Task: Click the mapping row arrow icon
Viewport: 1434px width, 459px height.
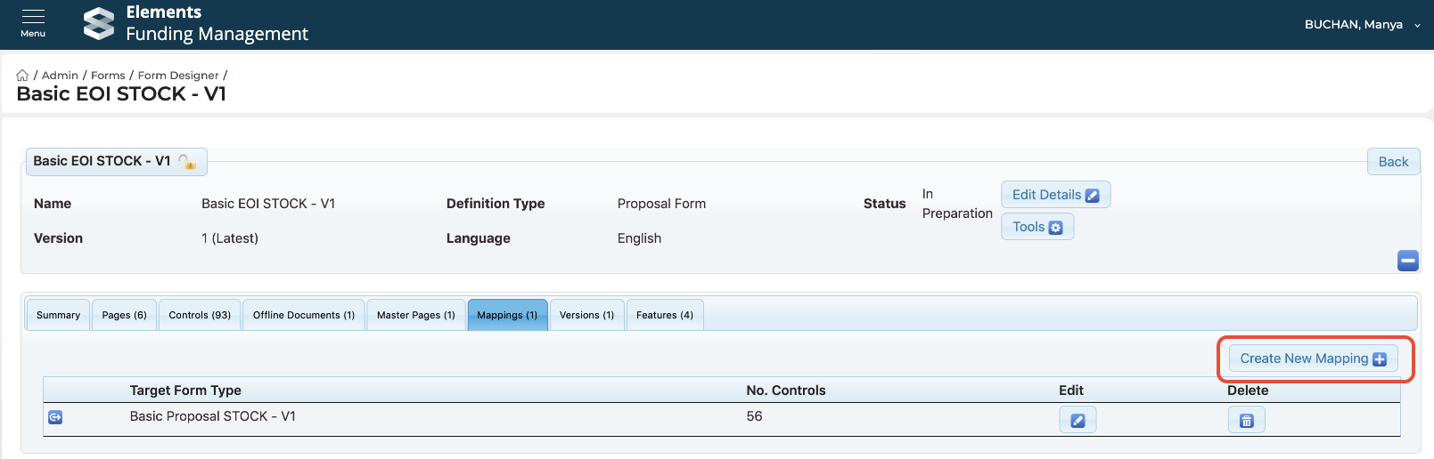Action: 55,417
